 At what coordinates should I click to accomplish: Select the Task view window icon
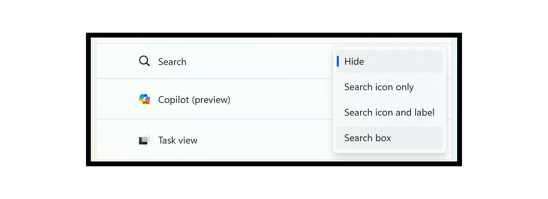(145, 139)
